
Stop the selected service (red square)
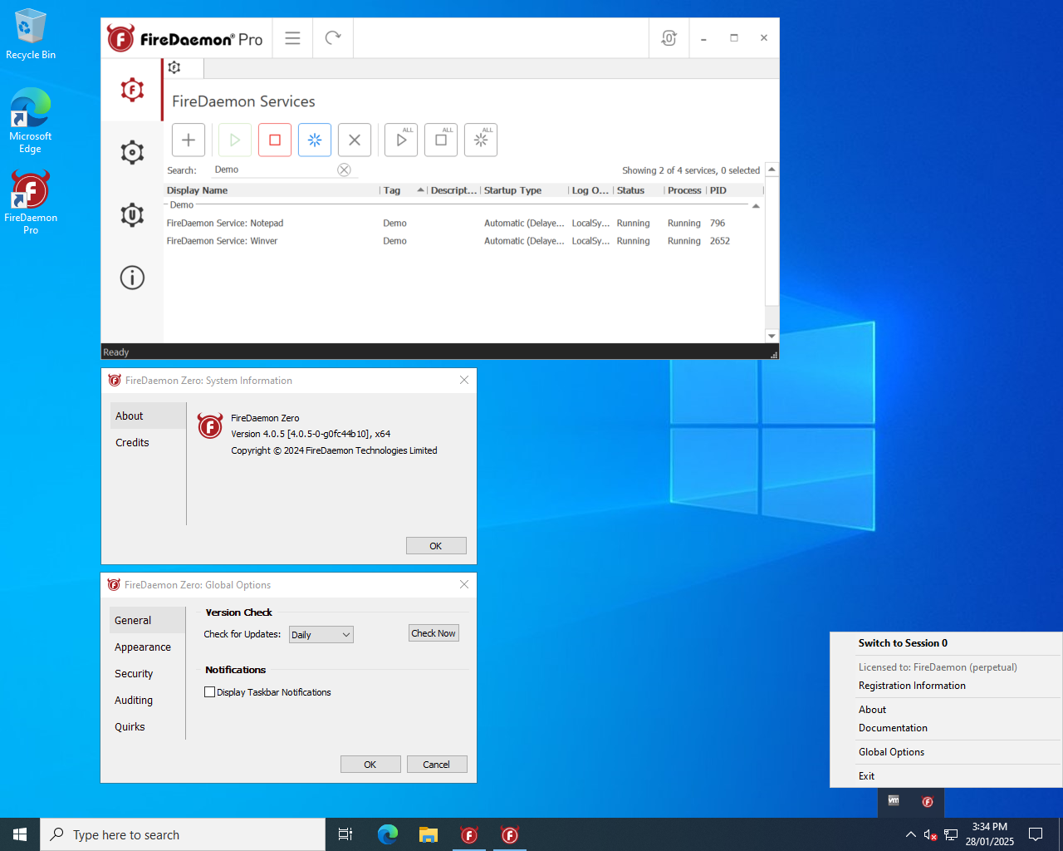point(275,140)
